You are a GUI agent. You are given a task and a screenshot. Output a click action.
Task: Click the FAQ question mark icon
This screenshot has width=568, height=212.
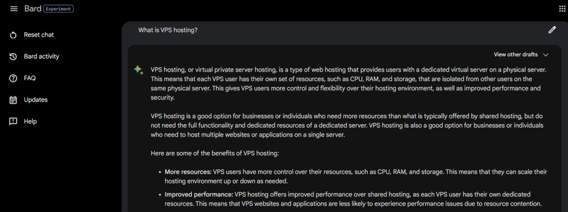13,78
